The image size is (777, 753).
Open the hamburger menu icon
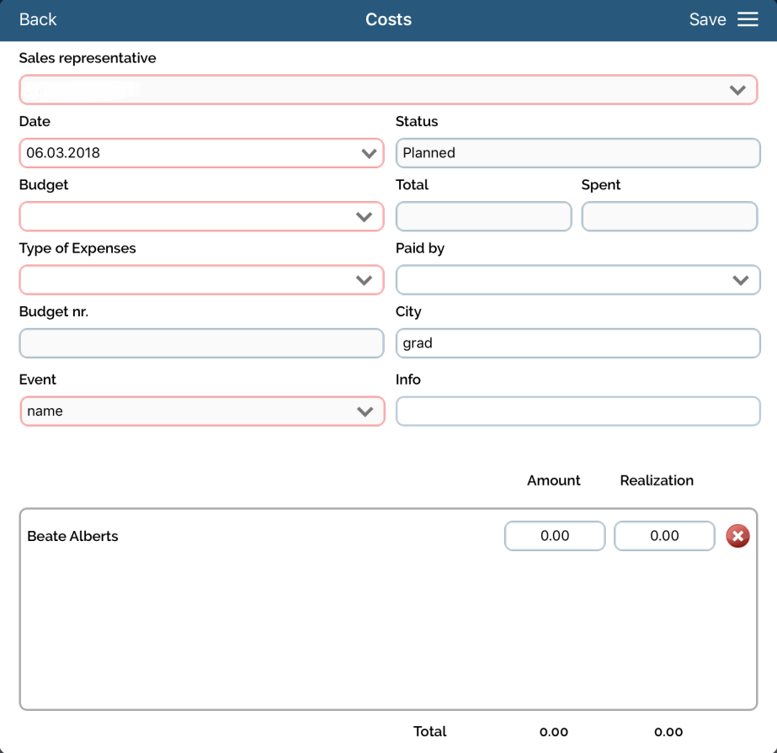(748, 19)
